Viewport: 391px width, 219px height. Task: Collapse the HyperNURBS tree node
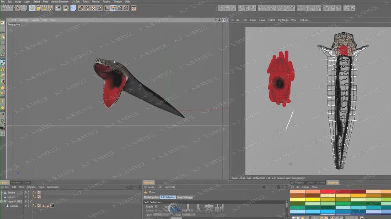pos(2,201)
